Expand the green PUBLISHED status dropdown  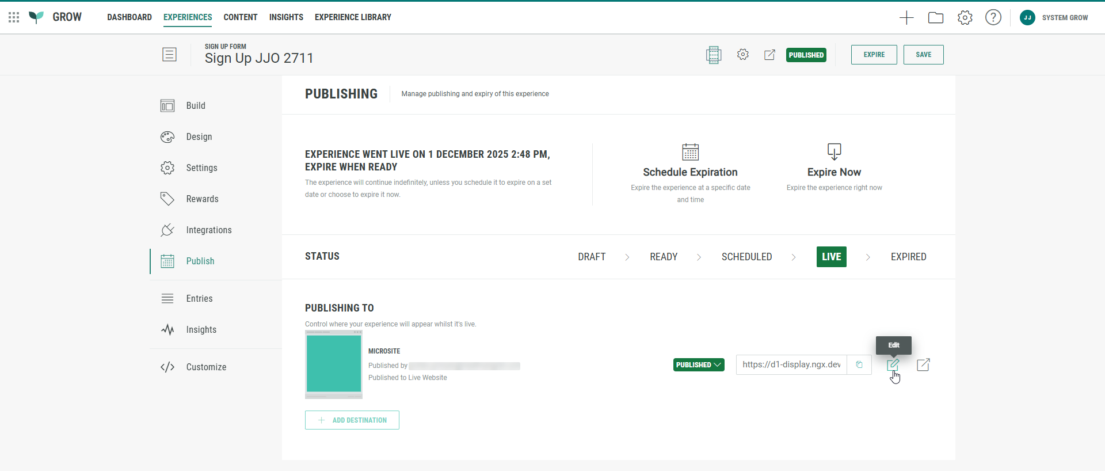[699, 364]
